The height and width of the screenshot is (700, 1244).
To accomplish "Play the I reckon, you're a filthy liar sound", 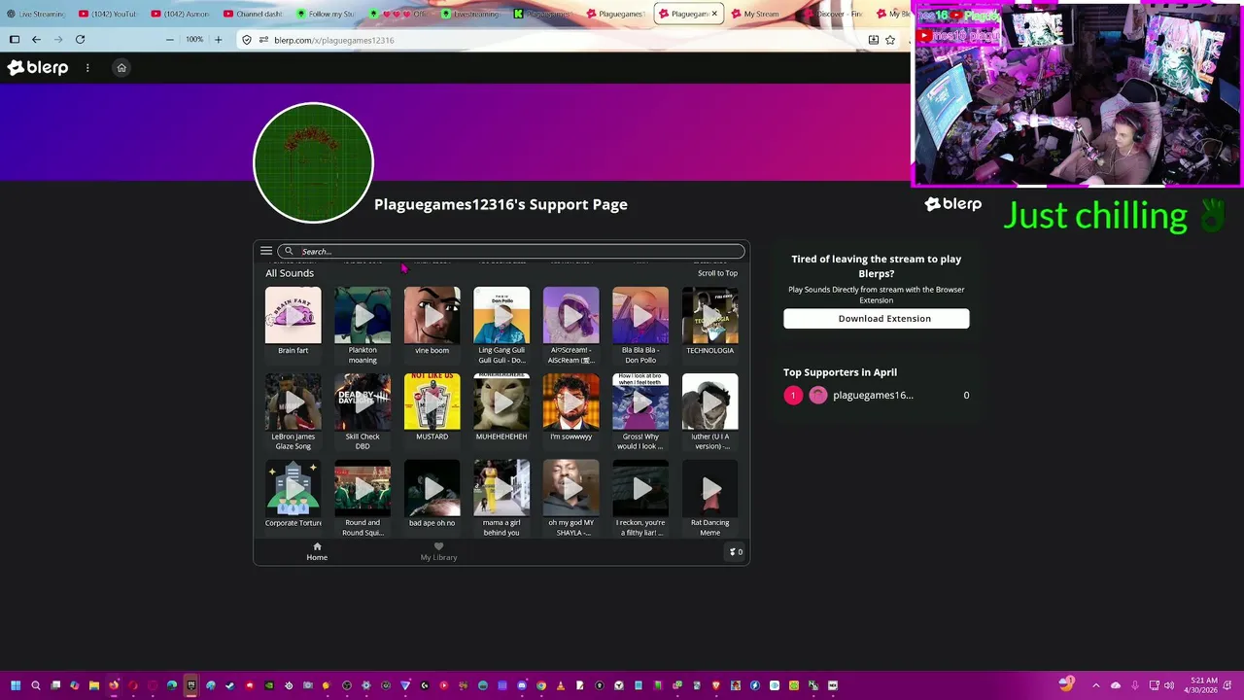I will [640, 488].
